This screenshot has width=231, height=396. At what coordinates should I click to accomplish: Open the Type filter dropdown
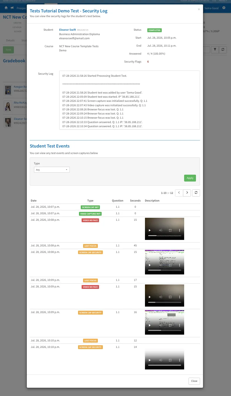coord(52,170)
